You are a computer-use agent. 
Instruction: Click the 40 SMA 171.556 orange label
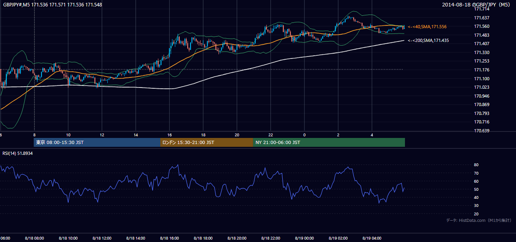coord(427,27)
